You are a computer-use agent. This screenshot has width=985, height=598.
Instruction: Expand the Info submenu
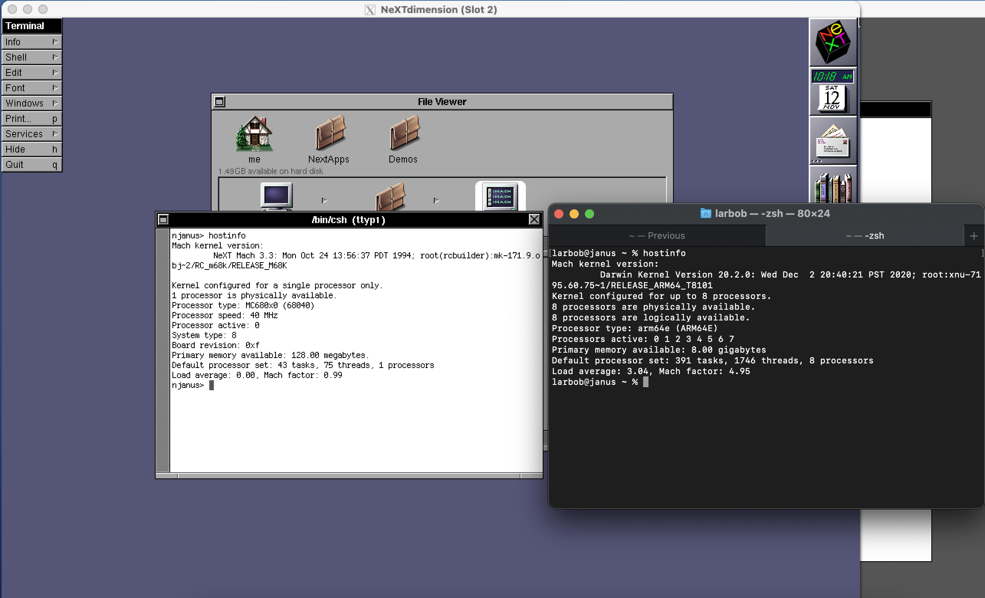tap(31, 42)
